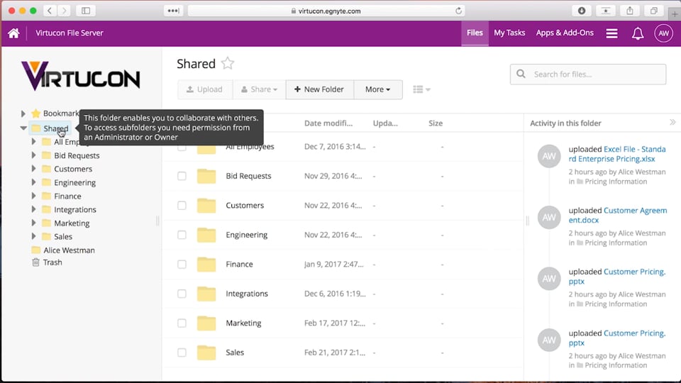Image resolution: width=681 pixels, height=383 pixels.
Task: Select the Finance folder checkbox
Action: point(182,264)
